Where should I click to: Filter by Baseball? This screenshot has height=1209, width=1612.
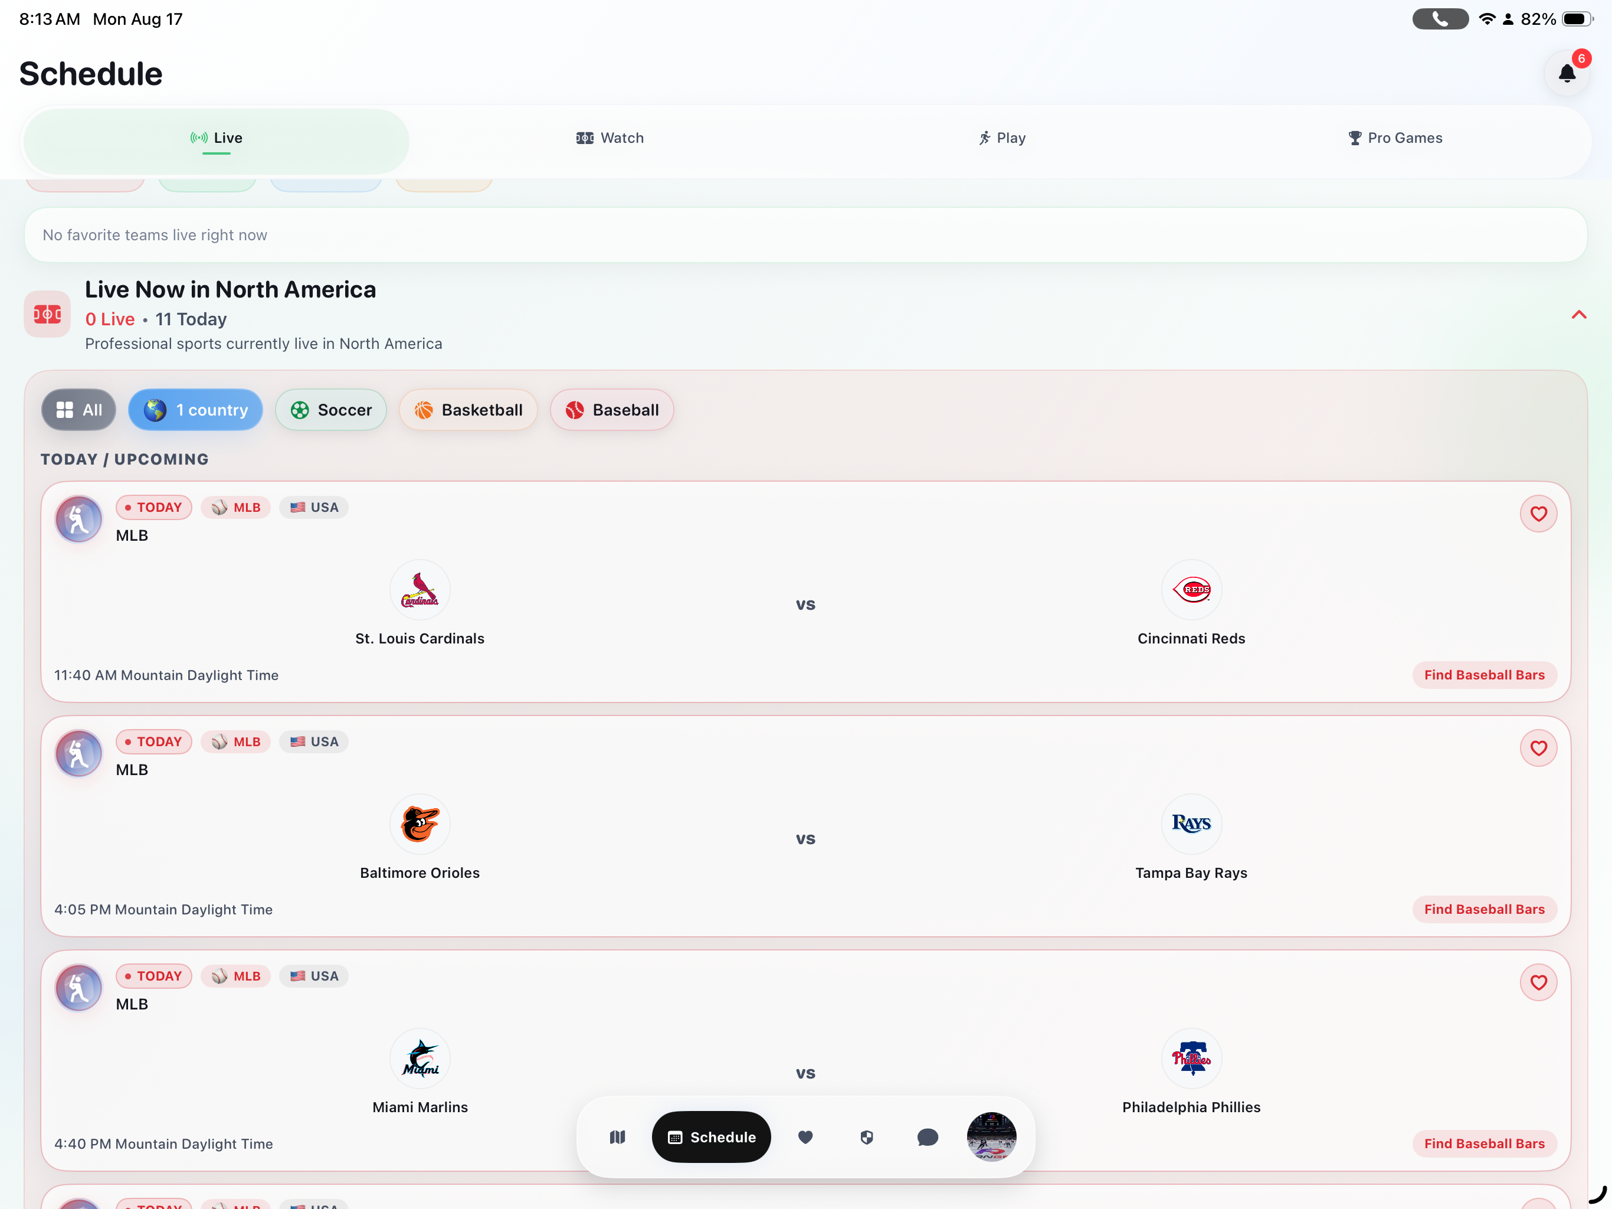click(x=611, y=410)
